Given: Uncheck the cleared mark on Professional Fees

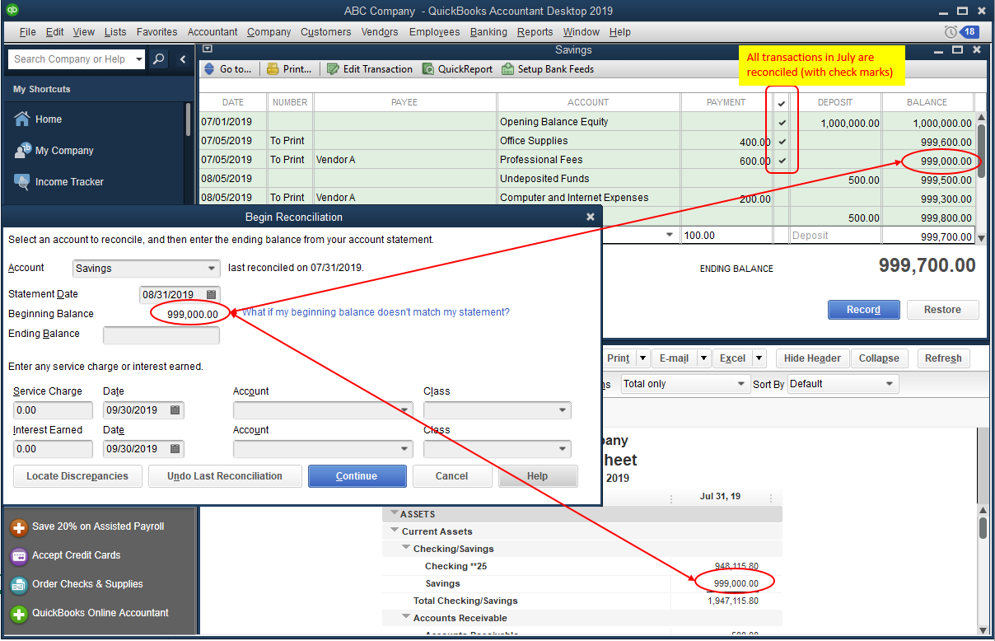Looking at the screenshot, I should [x=780, y=160].
